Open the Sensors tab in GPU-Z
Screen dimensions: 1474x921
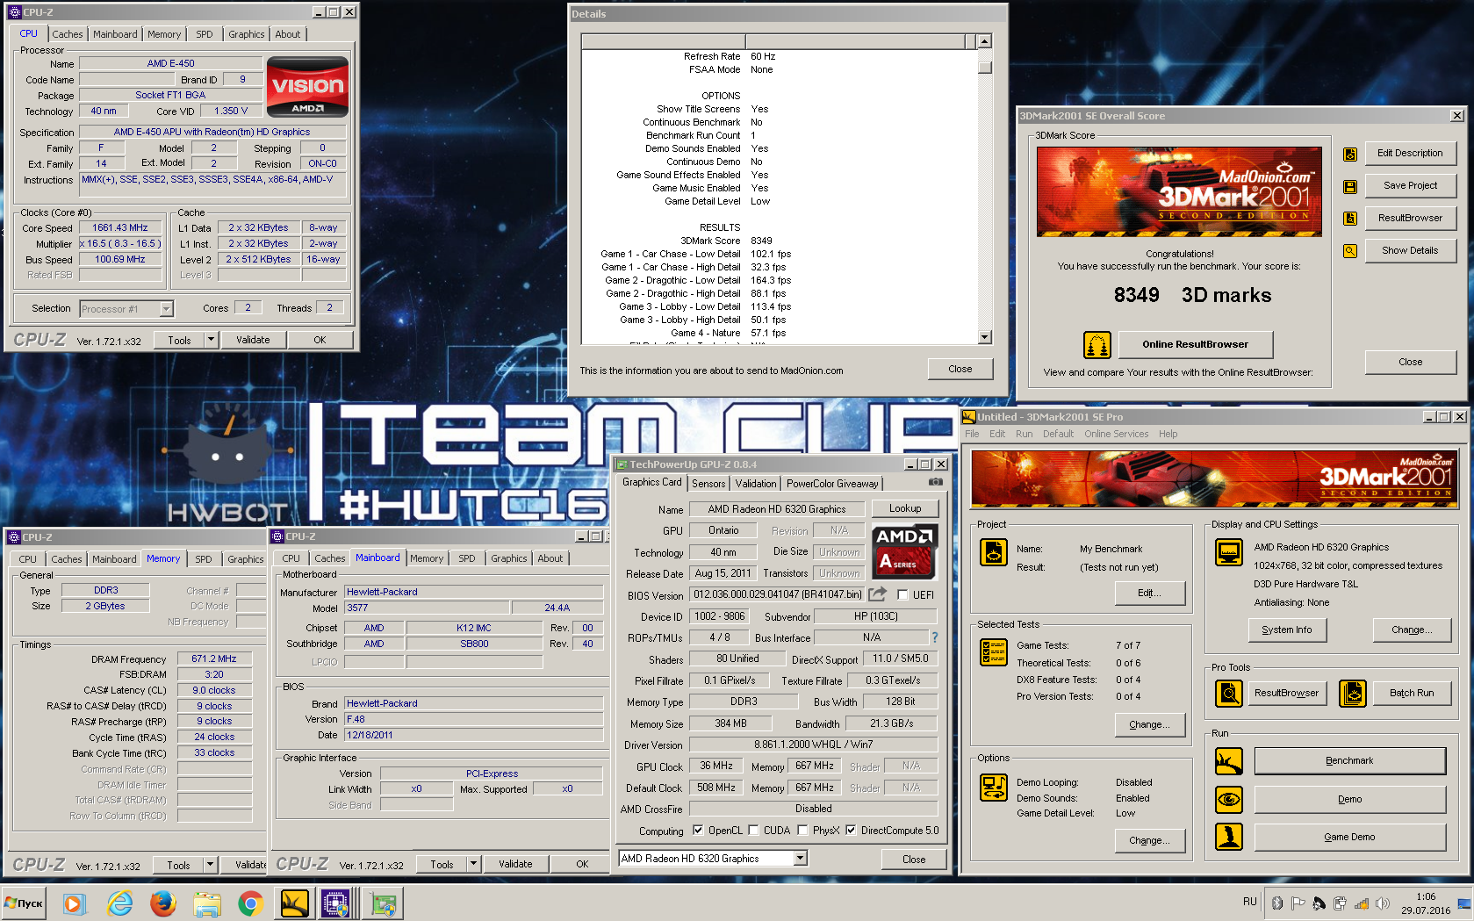pyautogui.click(x=708, y=484)
